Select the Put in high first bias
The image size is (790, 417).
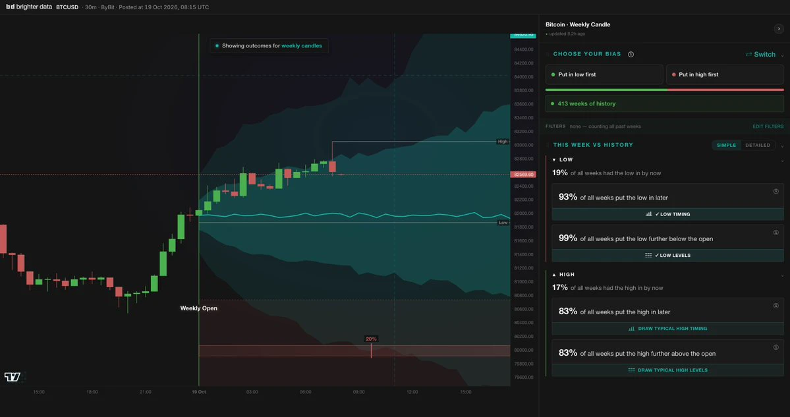725,74
